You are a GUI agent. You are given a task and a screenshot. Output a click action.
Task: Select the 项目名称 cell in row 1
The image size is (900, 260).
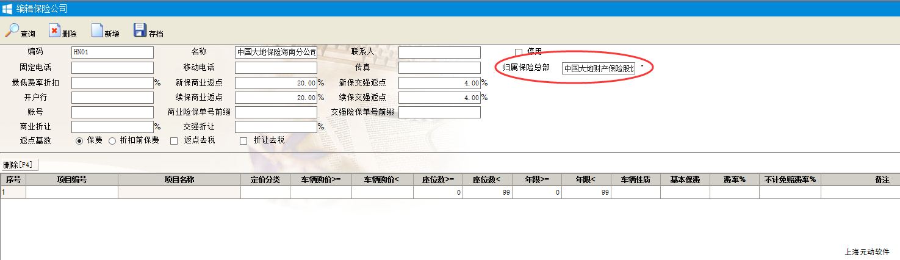[x=179, y=192]
